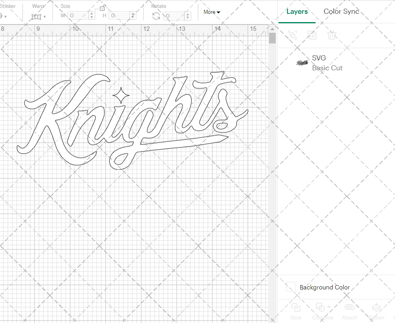Viewport: 395px width, 323px height.
Task: Switch to the Layers tab
Action: (x=297, y=11)
